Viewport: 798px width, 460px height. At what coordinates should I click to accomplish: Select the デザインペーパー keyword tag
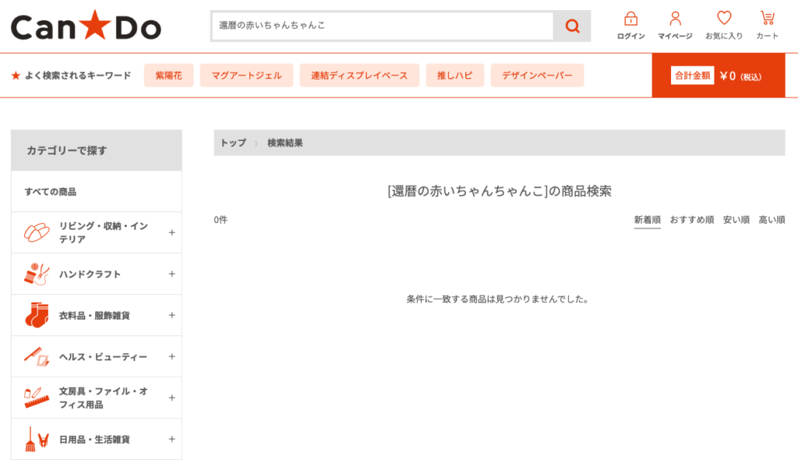tap(537, 76)
